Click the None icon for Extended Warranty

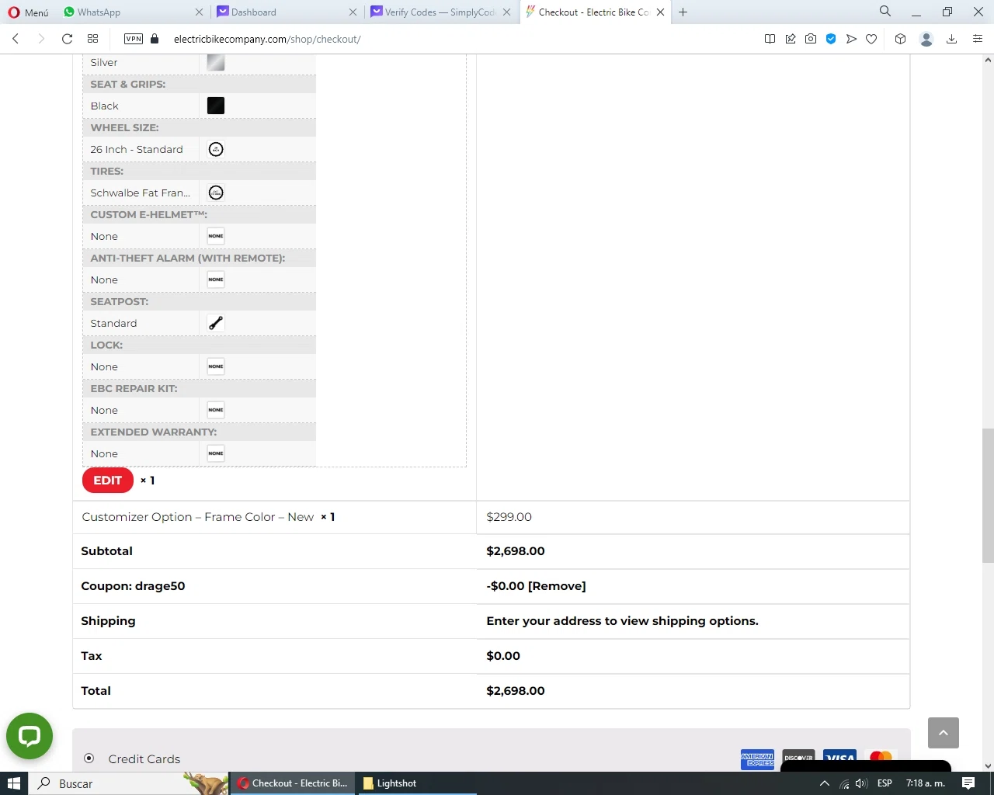click(216, 453)
